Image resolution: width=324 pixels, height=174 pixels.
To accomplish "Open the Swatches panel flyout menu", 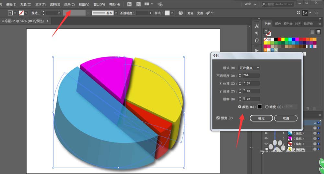I will tap(320, 24).
